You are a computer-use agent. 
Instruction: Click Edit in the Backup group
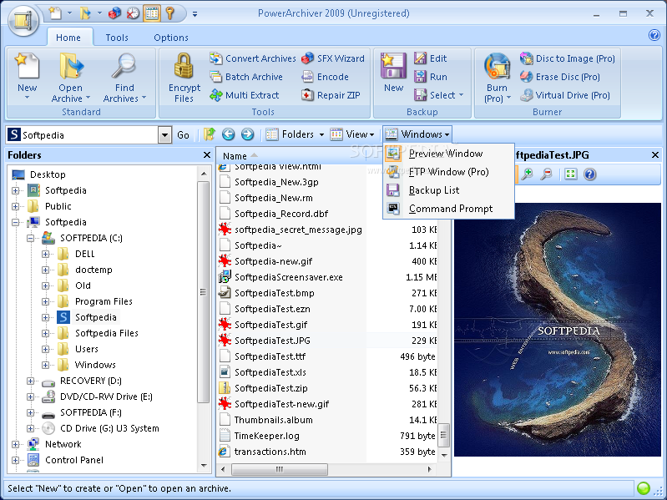431,58
